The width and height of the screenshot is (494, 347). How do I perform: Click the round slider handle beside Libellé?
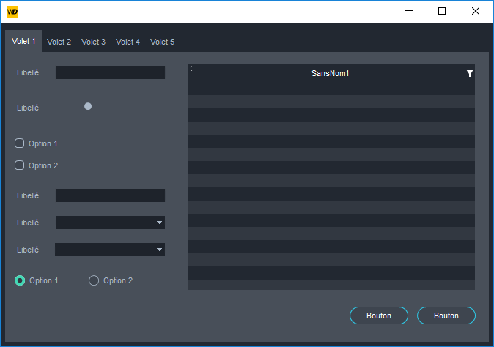click(88, 106)
